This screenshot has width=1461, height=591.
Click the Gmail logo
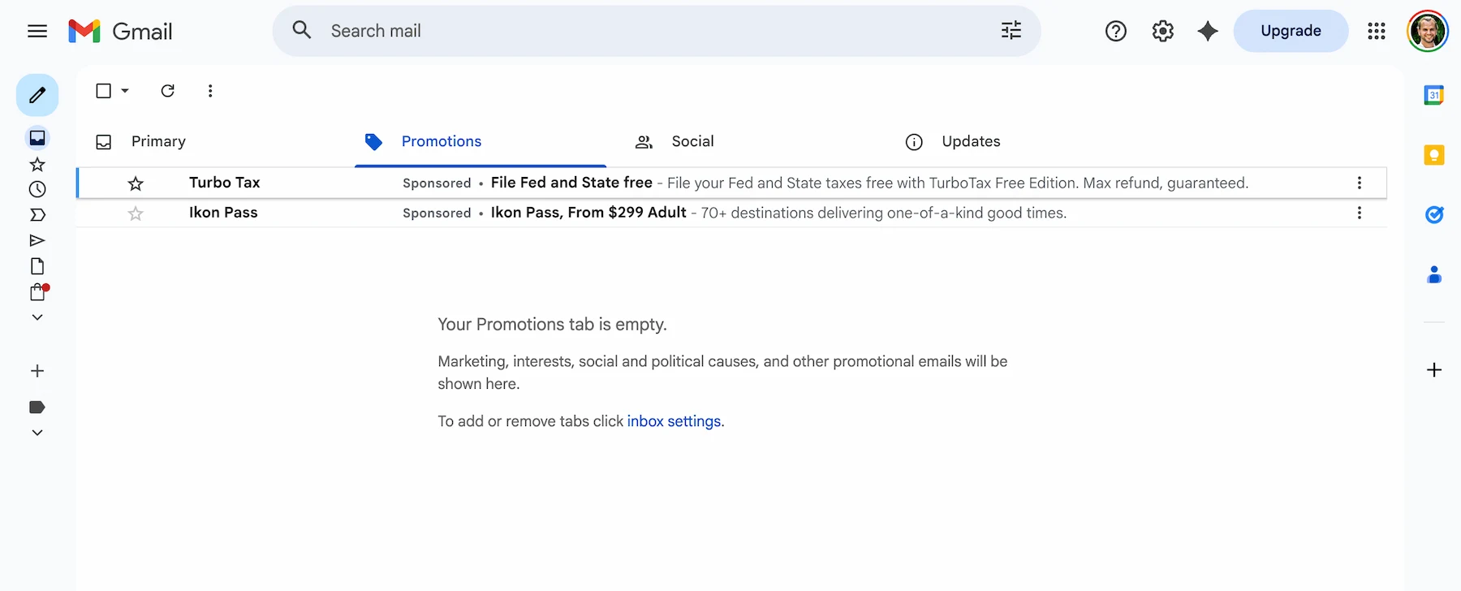coord(120,31)
